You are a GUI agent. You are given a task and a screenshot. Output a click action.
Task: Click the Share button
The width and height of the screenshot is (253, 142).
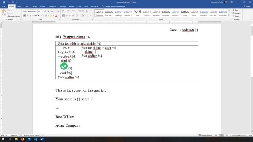click(x=247, y=6)
